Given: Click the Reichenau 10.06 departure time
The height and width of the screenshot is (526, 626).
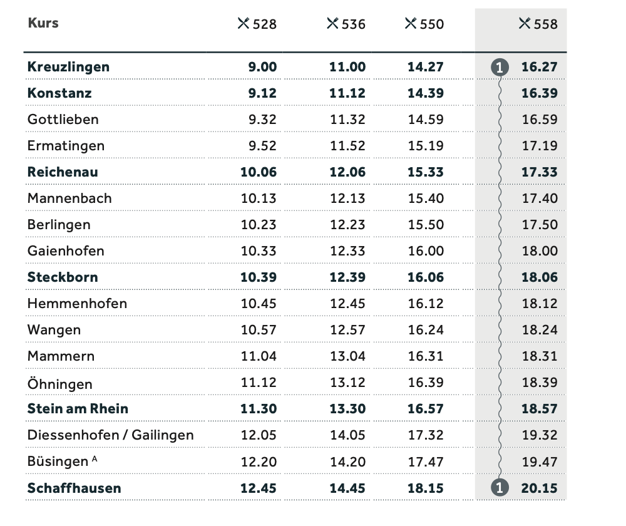Looking at the screenshot, I should [259, 172].
